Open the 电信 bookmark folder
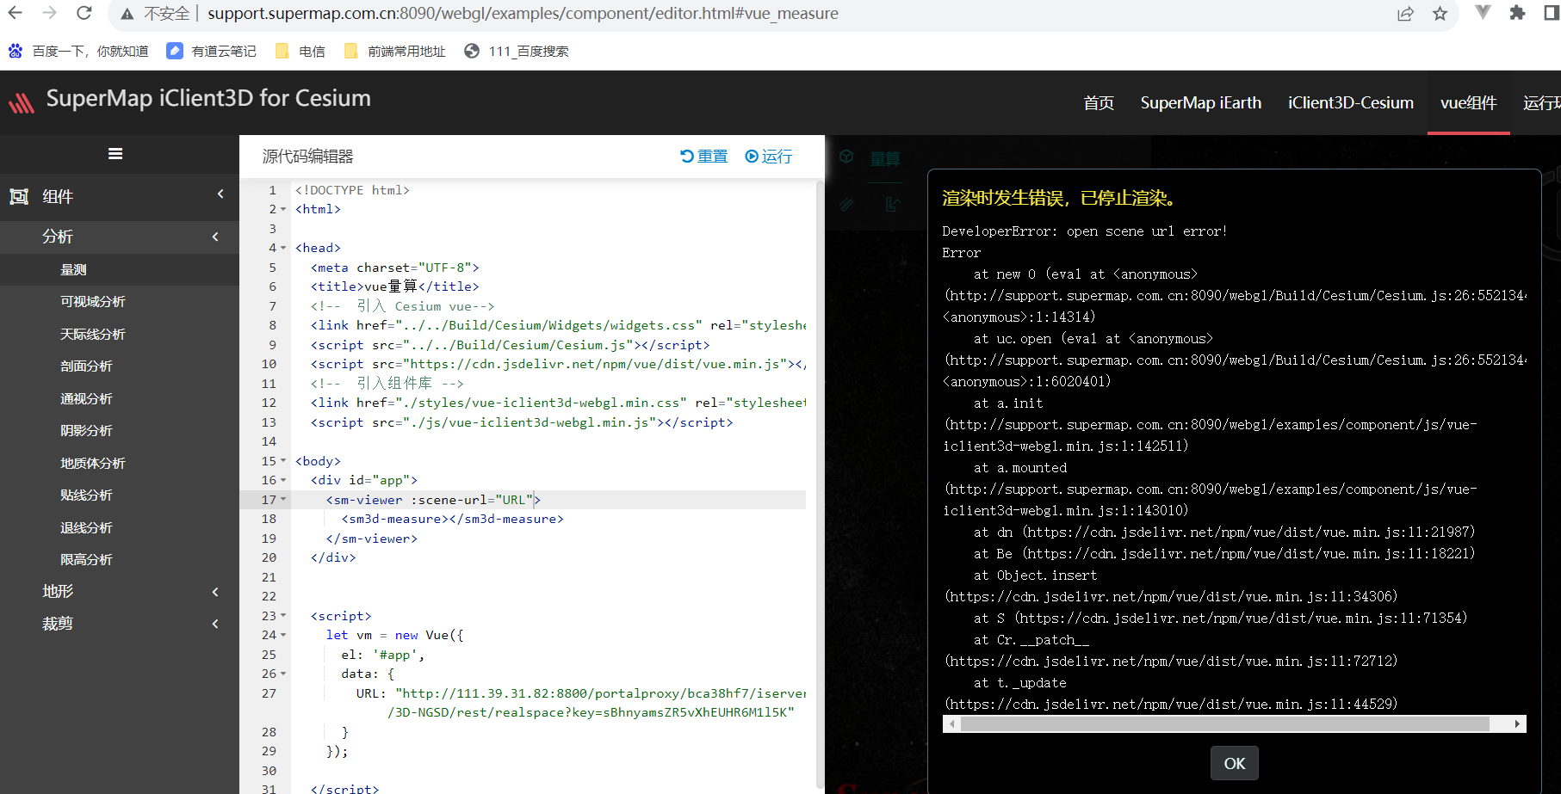This screenshot has height=794, width=1561. point(300,52)
